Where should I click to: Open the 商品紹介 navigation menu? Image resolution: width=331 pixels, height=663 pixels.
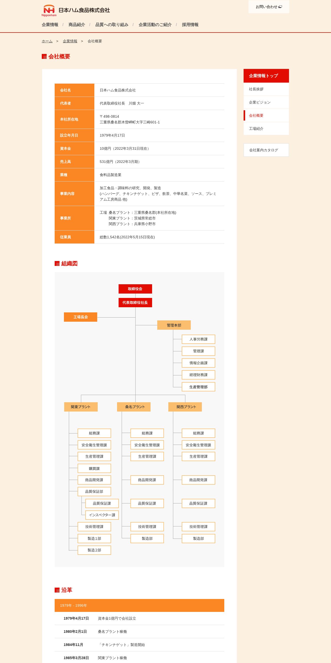(77, 25)
